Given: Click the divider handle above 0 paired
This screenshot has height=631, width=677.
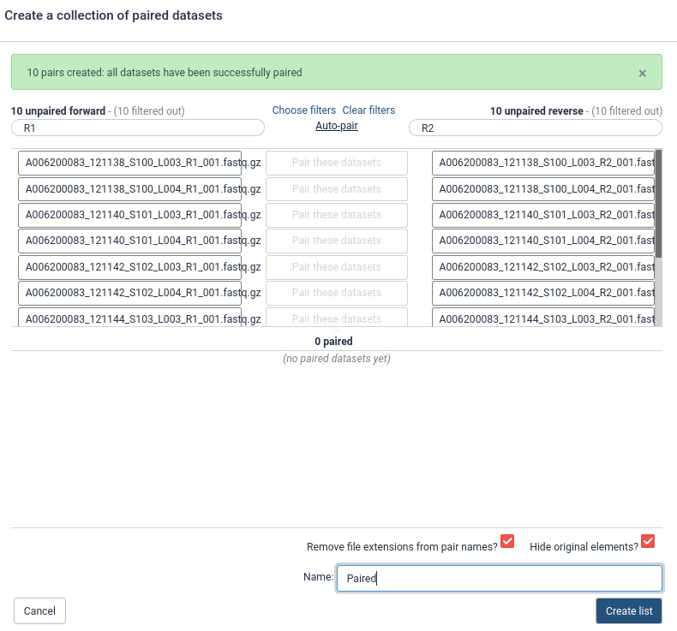Looking at the screenshot, I should click(336, 330).
